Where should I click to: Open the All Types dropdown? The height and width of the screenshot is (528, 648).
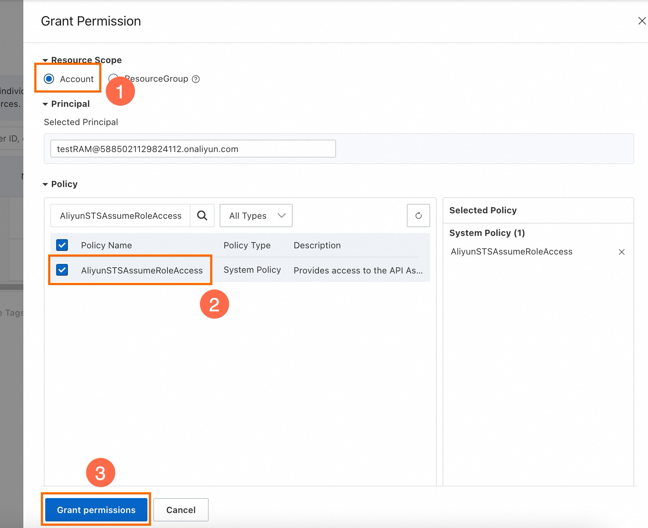click(256, 216)
